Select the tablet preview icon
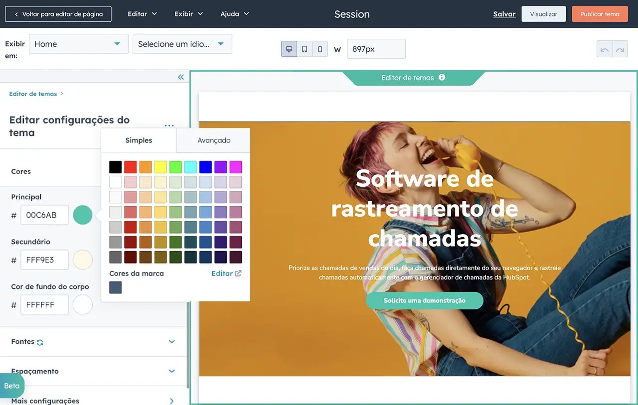Screen dimensions: 638x405 pyautogui.click(x=304, y=49)
